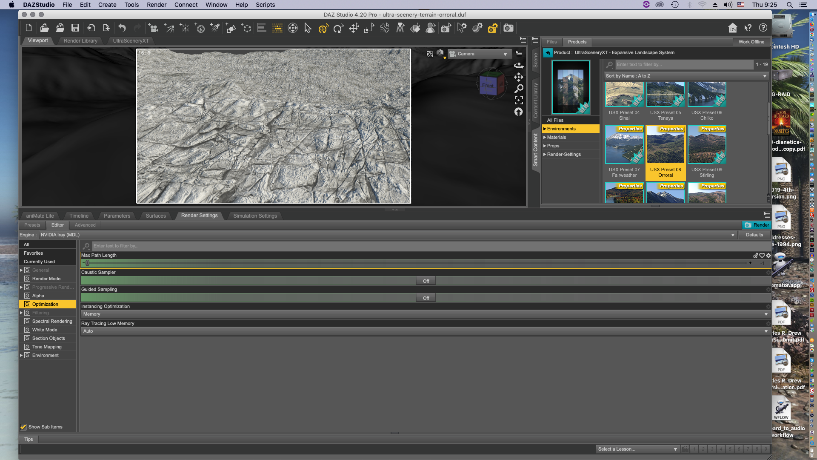Click the Defaults button
This screenshot has width=817, height=460.
coord(754,235)
